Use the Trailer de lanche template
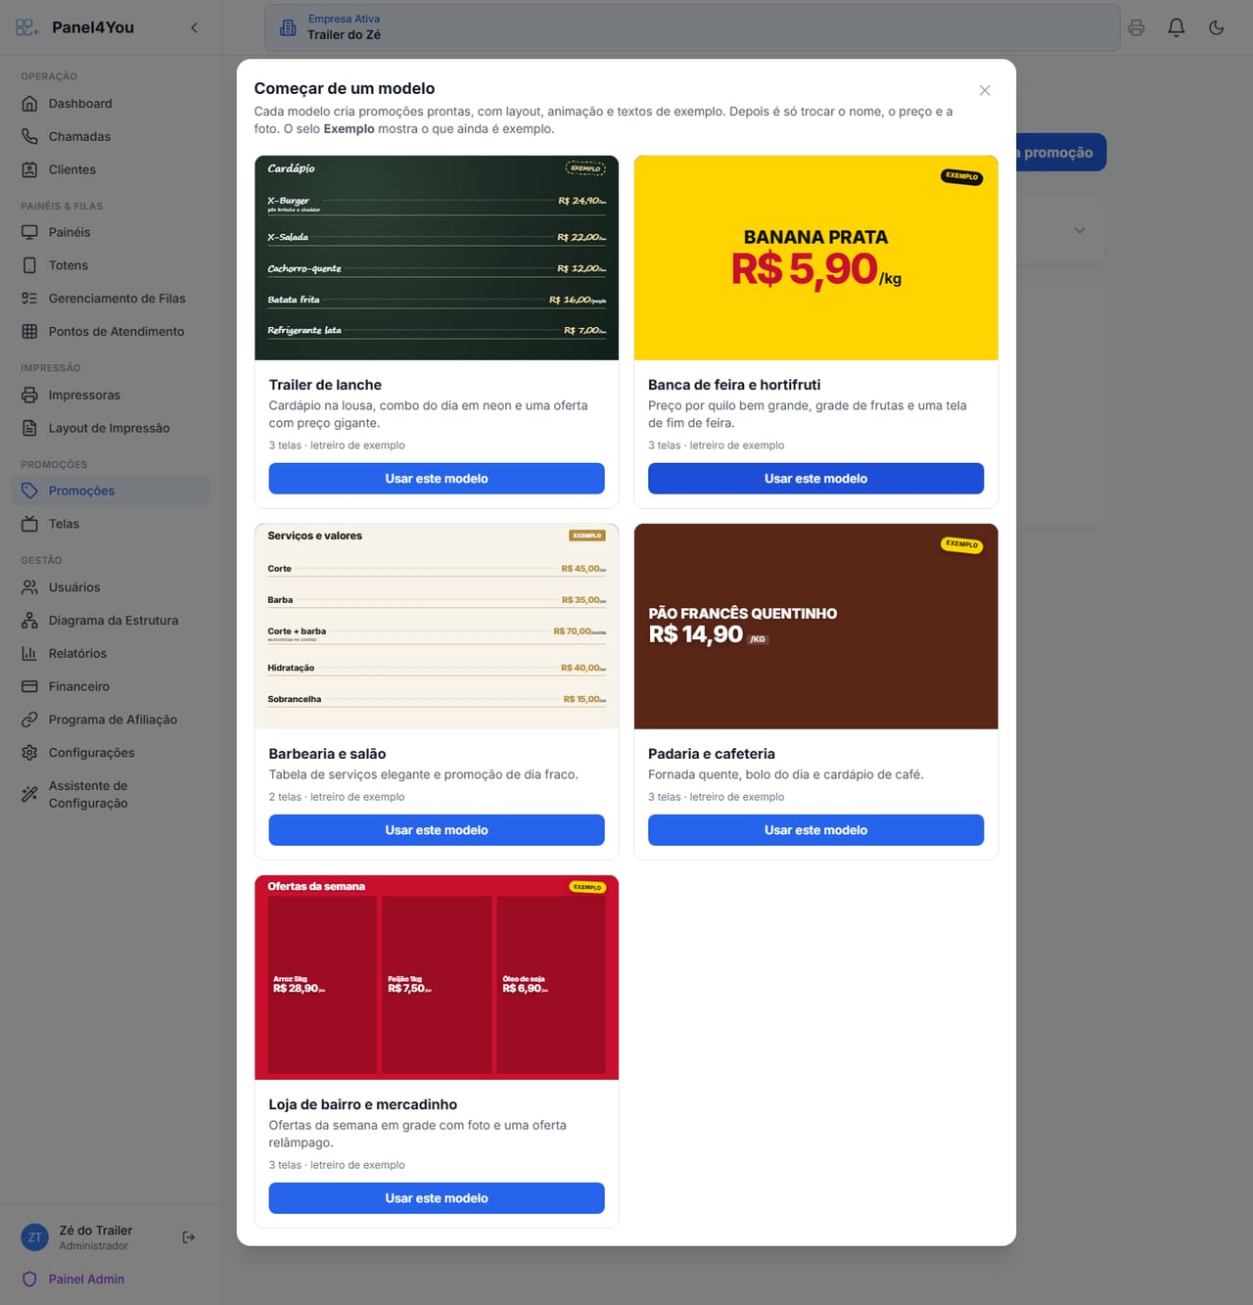The height and width of the screenshot is (1305, 1253). 437,479
